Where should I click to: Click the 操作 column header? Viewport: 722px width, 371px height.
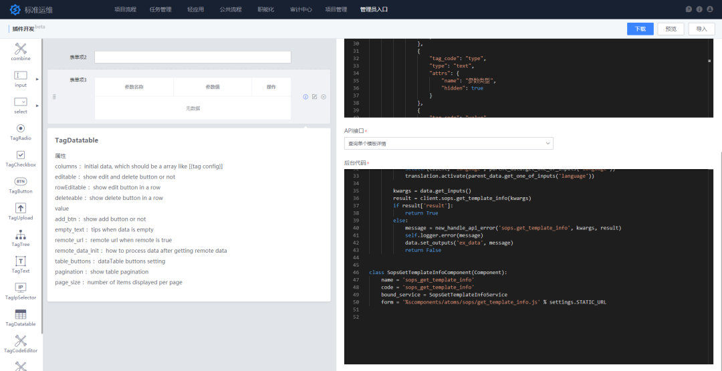click(x=271, y=87)
